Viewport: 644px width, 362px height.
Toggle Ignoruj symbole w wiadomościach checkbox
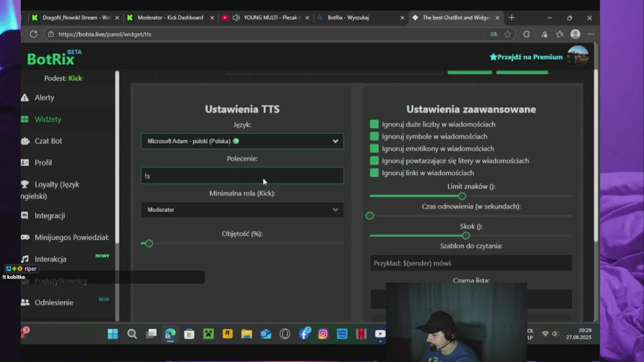374,136
